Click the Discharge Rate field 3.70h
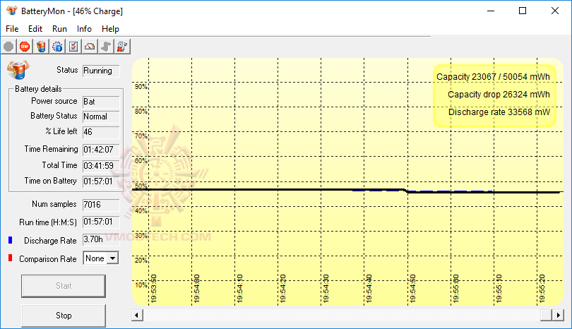Viewport: 572px width, 329px height. (101, 239)
